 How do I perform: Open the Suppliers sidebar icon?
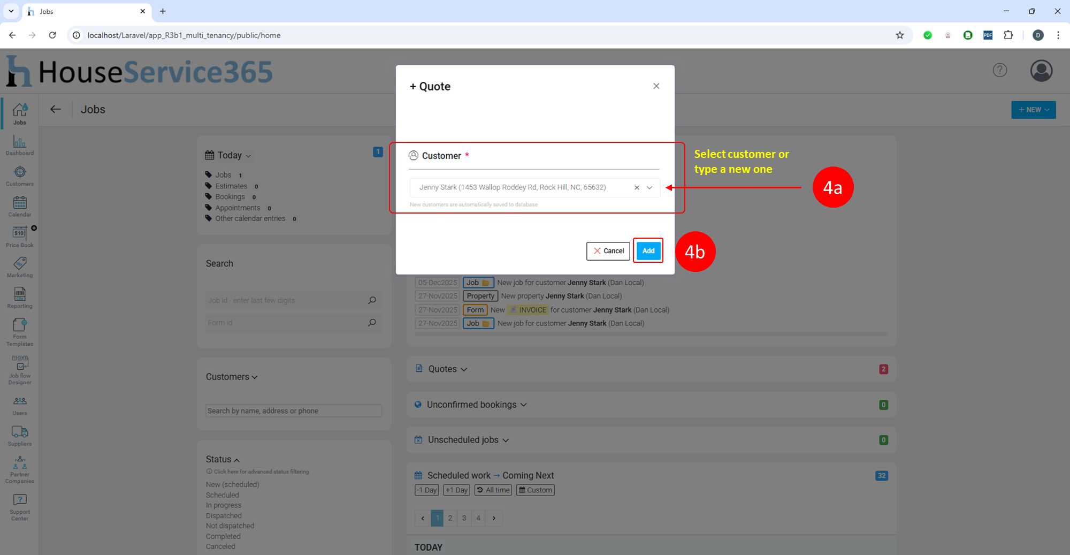[20, 436]
